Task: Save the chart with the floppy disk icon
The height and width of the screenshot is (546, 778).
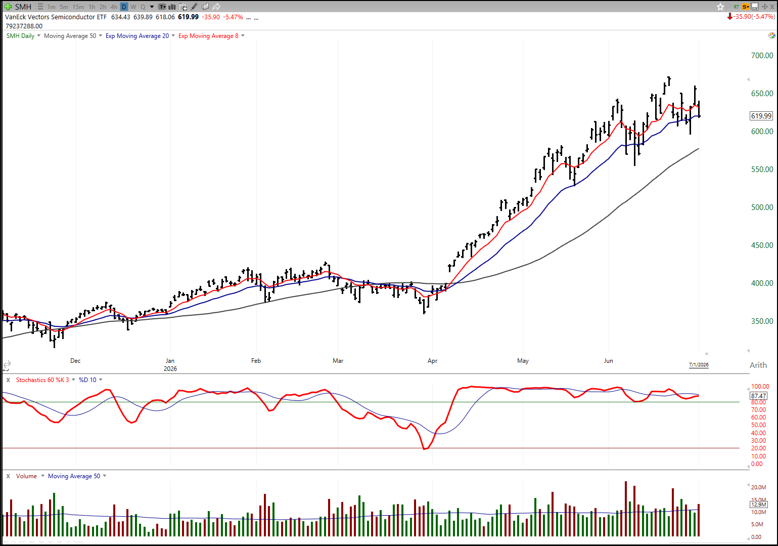Action: coord(755,7)
